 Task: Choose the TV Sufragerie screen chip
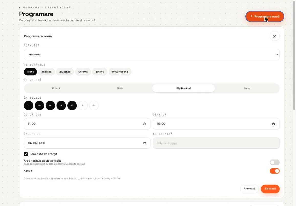(x=120, y=72)
